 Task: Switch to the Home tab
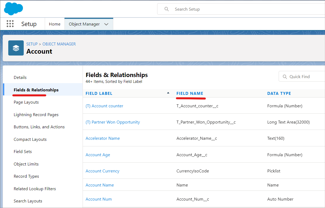[55, 24]
